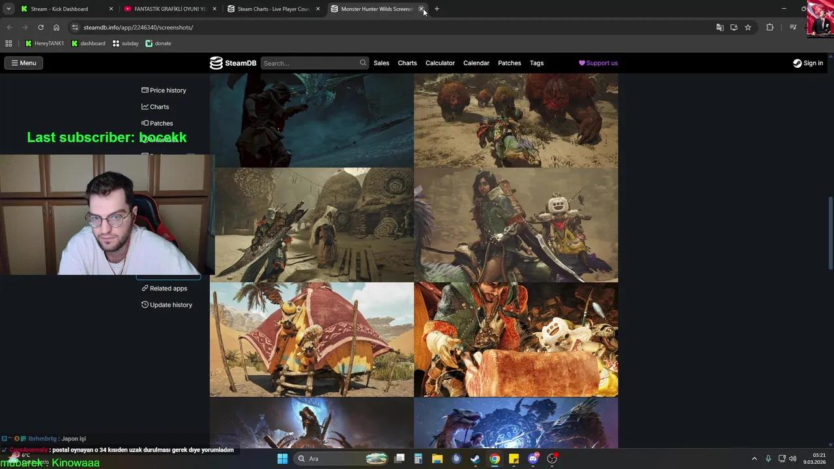Bookmark this page with the star icon

748,27
